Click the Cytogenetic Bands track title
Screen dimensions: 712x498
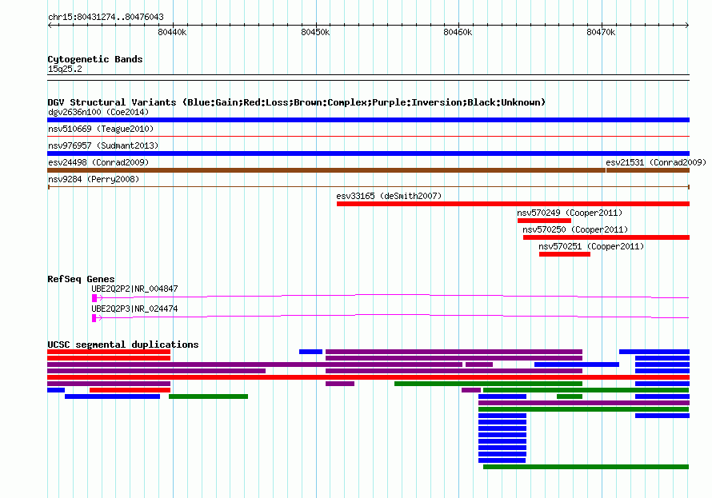point(95,59)
